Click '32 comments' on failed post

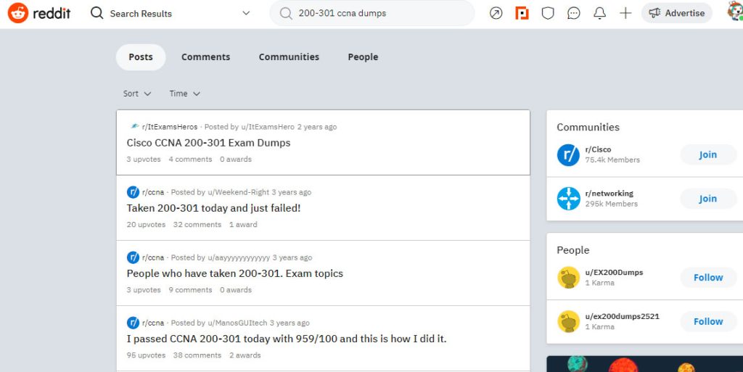[197, 225]
